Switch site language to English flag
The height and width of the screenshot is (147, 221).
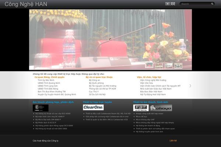173,4
